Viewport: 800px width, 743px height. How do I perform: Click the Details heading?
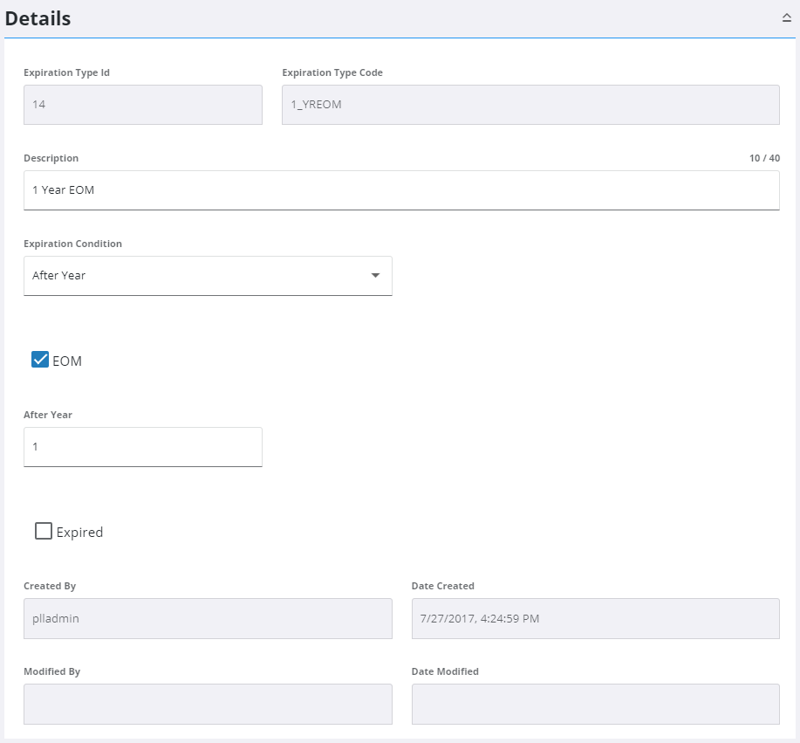38,18
